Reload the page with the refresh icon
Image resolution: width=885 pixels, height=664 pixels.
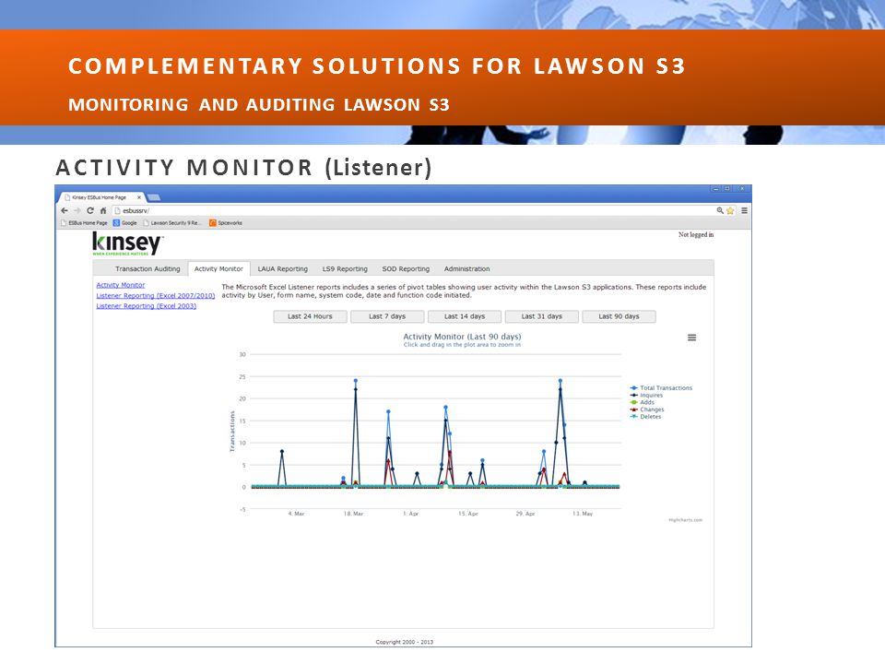coord(90,210)
